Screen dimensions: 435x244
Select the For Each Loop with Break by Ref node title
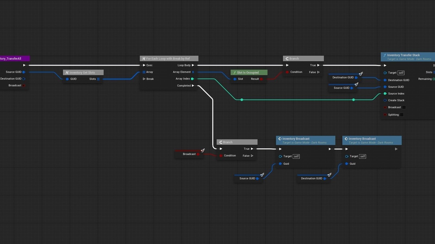pyautogui.click(x=169, y=59)
